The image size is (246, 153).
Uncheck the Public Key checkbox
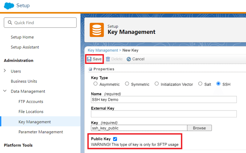(115, 139)
